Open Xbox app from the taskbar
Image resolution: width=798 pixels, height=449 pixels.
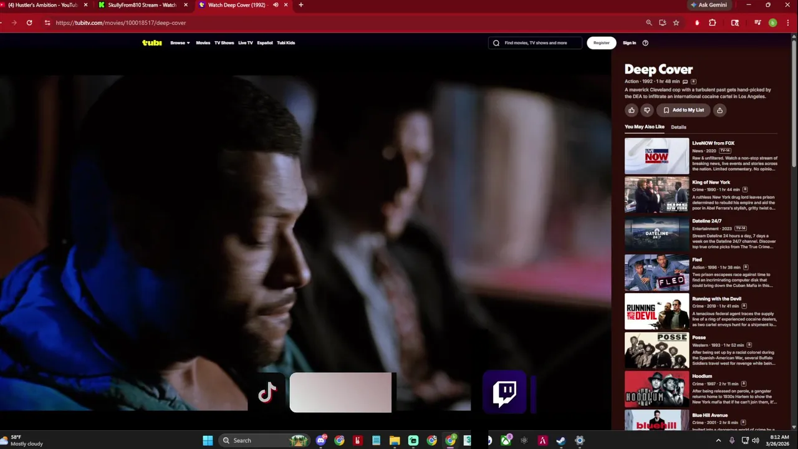[x=506, y=440]
